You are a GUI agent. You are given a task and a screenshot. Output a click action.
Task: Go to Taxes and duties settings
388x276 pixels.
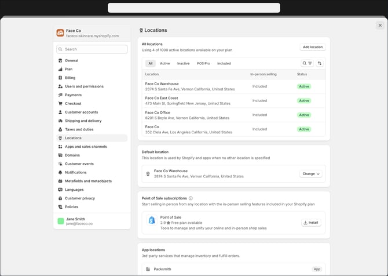click(79, 129)
